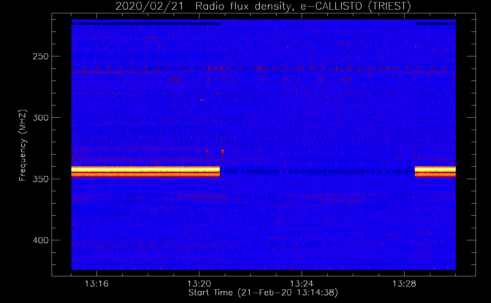This screenshot has height=303, width=491.
Task: Click the bright yellow band at right near 345 MHz
Action: tap(435, 171)
